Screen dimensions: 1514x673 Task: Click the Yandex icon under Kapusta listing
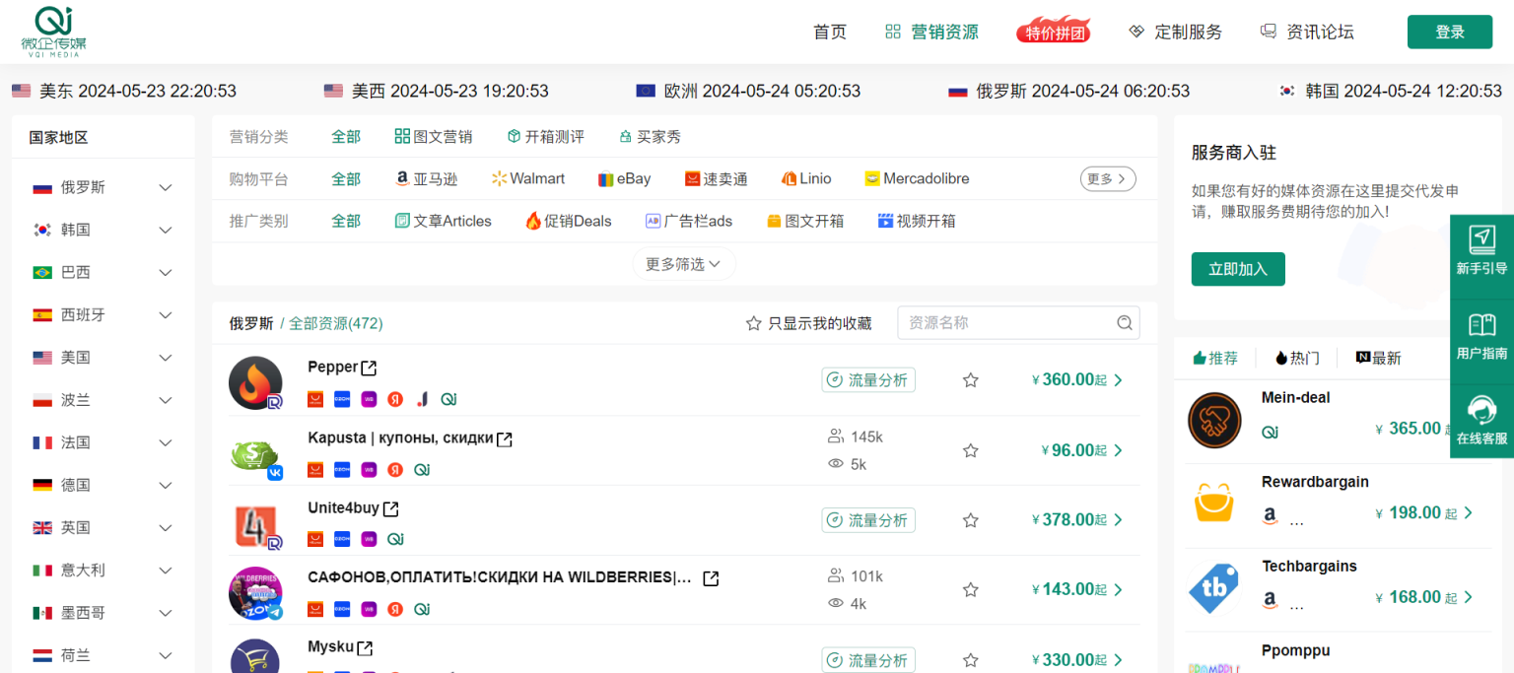[x=394, y=470]
